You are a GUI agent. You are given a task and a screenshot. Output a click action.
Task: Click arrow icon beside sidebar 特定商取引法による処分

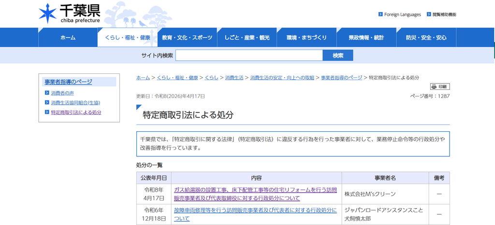pyautogui.click(x=47, y=112)
